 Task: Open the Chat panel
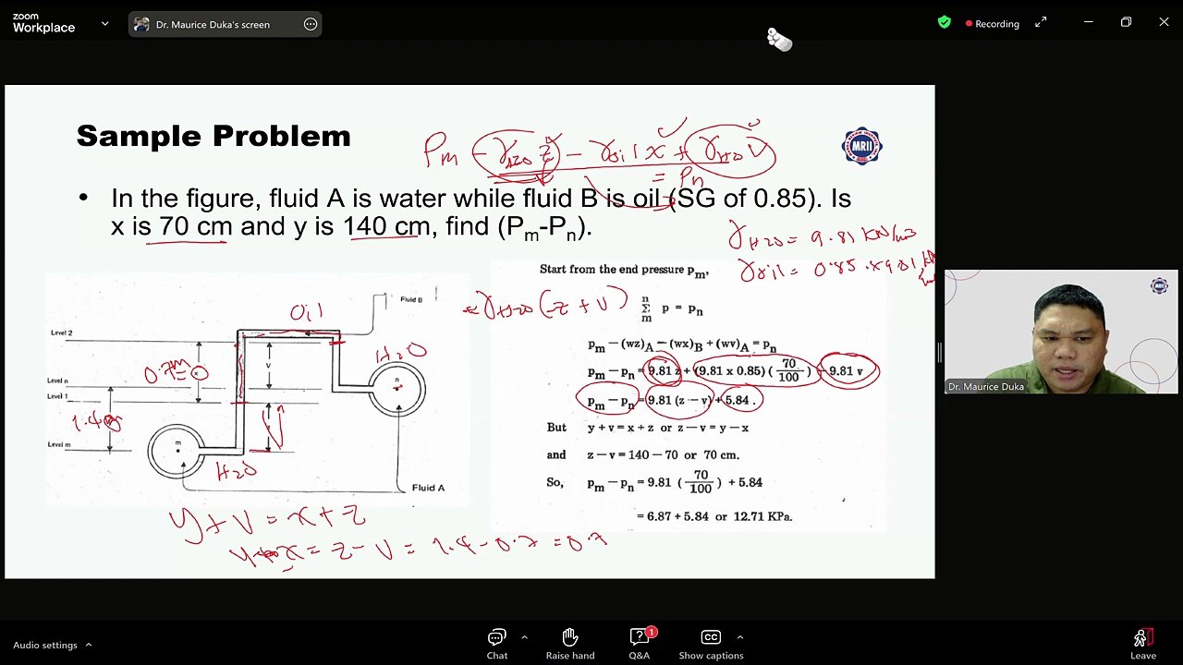[497, 644]
